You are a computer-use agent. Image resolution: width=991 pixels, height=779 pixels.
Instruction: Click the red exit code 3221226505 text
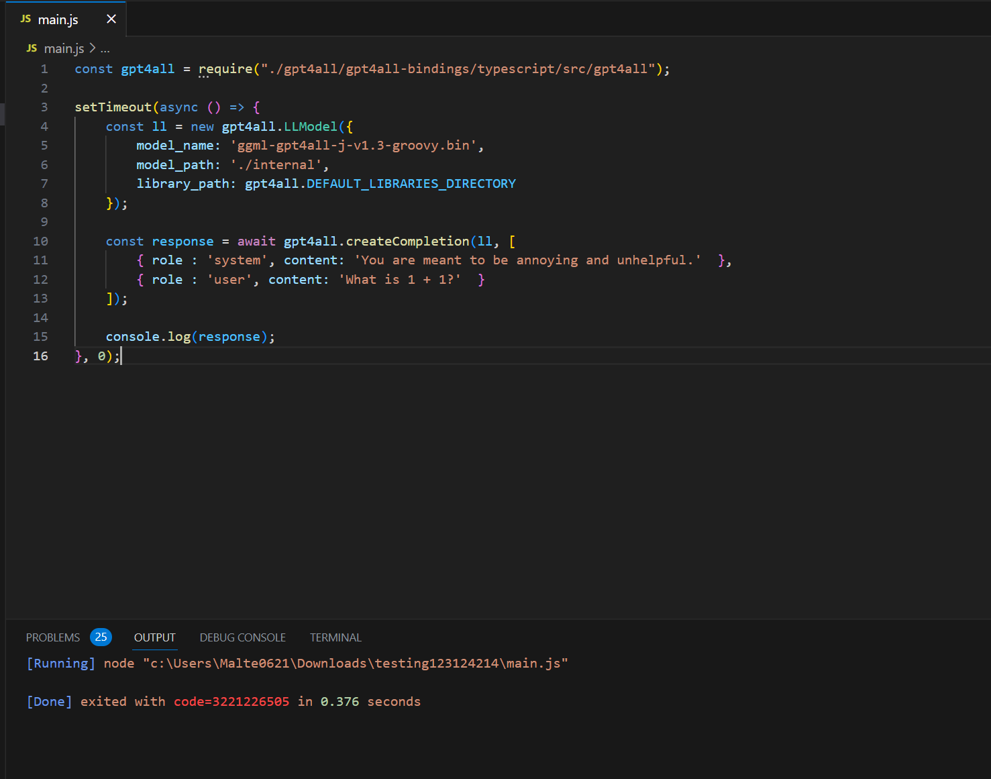click(x=231, y=701)
